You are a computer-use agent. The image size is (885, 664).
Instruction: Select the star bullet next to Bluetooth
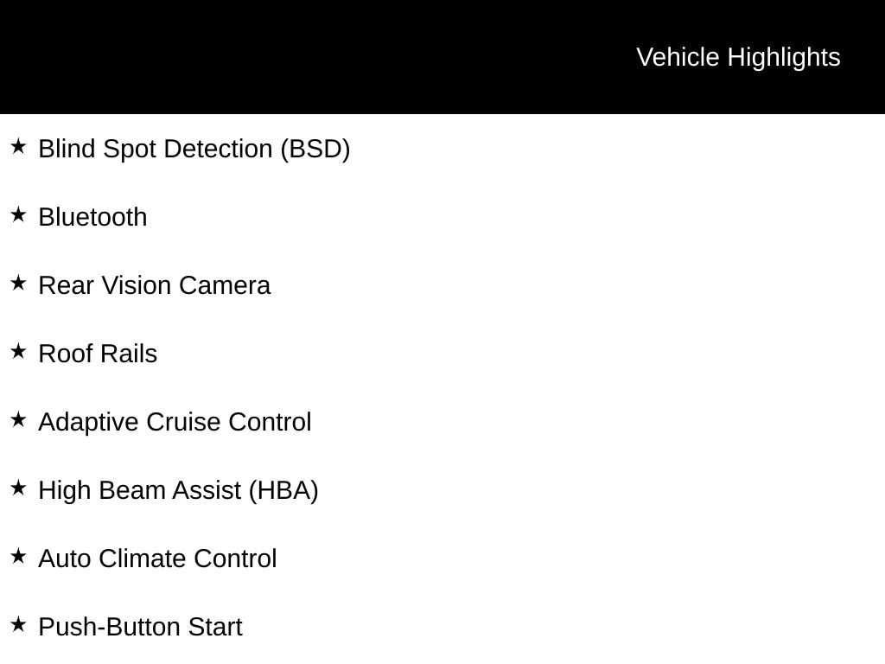click(x=18, y=215)
